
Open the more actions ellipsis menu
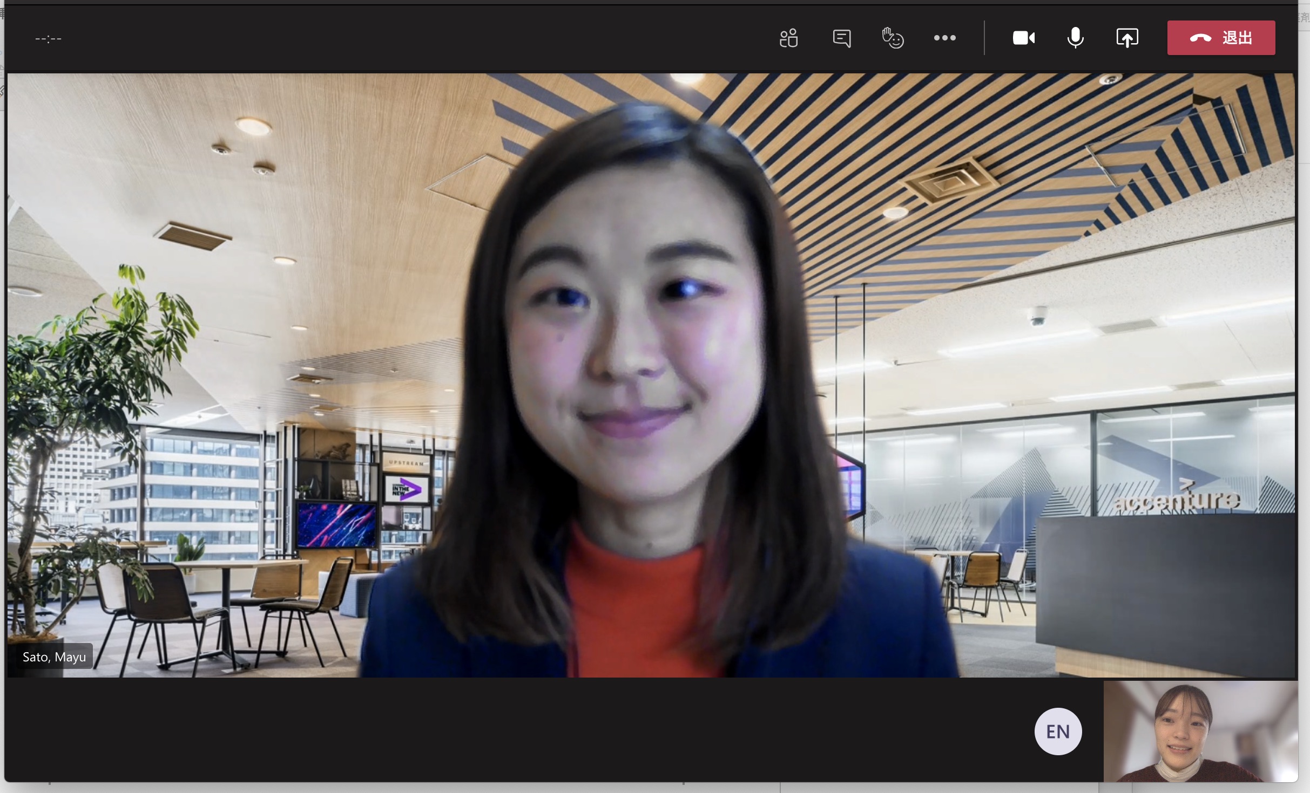click(944, 38)
